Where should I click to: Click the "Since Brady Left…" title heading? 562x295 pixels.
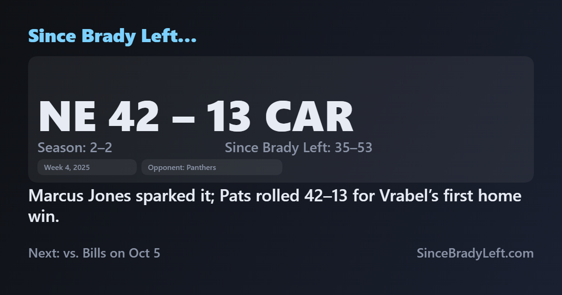point(112,36)
